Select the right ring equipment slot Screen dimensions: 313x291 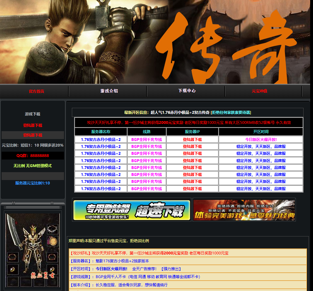click(x=52, y=269)
